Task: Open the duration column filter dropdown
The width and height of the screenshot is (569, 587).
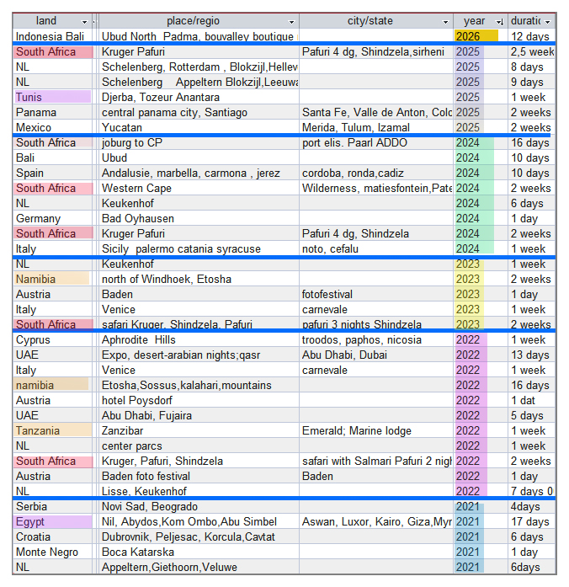Action: tap(548, 21)
